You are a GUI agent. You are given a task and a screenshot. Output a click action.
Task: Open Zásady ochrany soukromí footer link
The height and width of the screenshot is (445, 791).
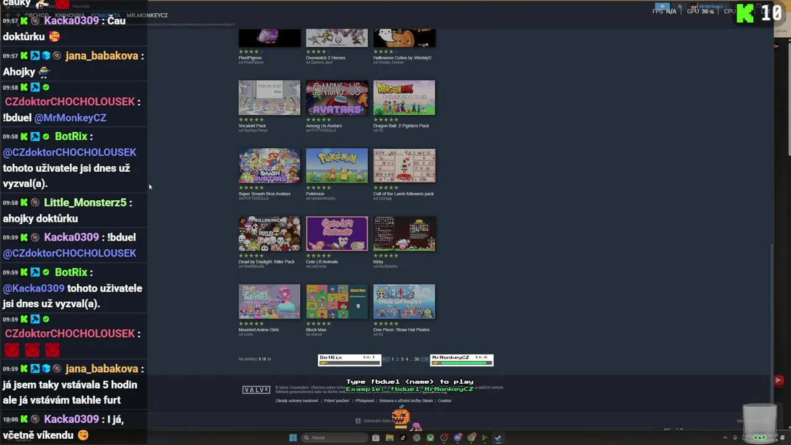coord(297,400)
